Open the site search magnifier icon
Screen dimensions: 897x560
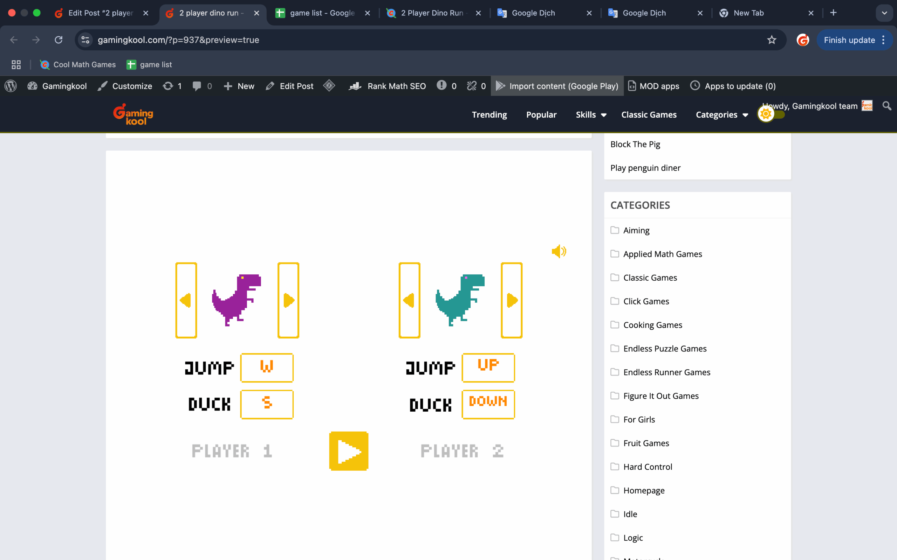click(x=886, y=106)
